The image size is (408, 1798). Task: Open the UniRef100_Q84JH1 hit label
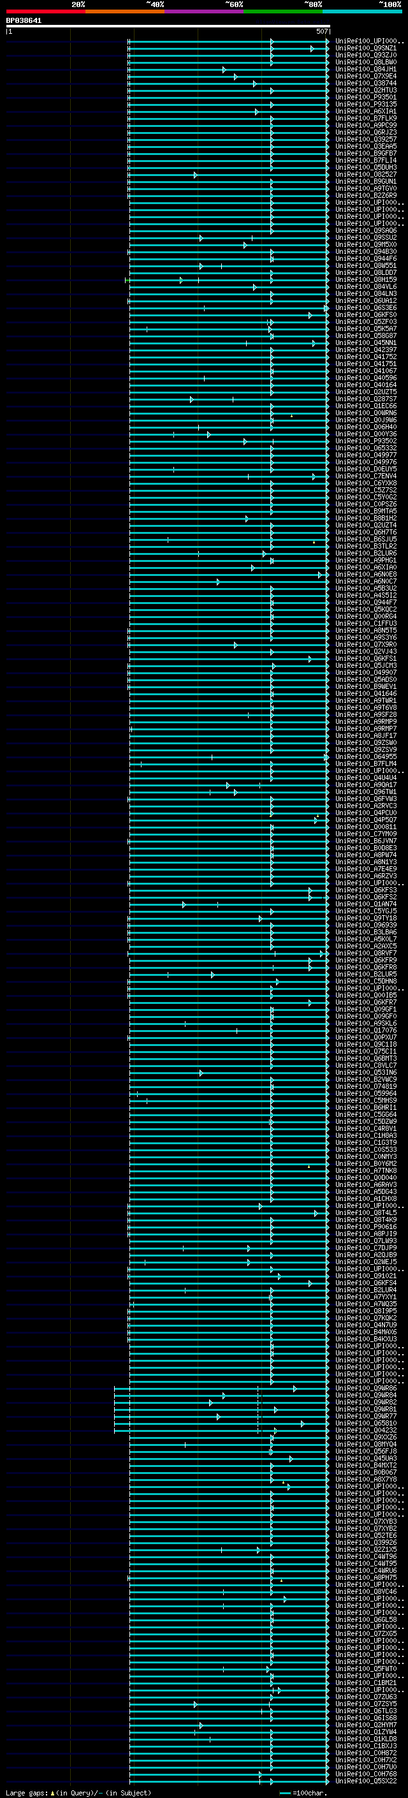click(x=366, y=69)
